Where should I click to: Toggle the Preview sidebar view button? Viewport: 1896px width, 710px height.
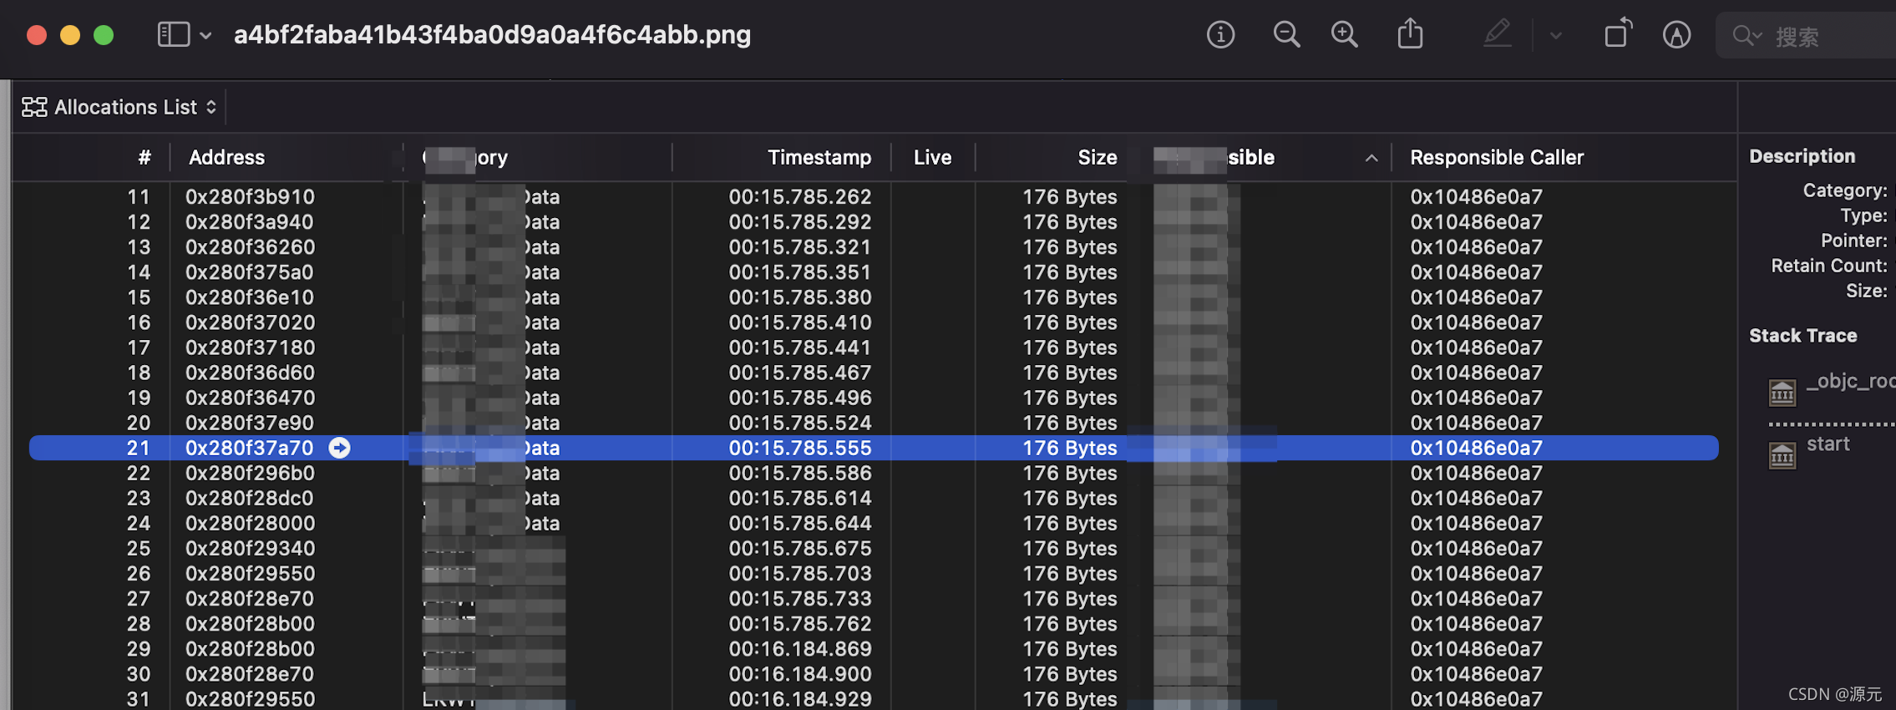[x=174, y=34]
